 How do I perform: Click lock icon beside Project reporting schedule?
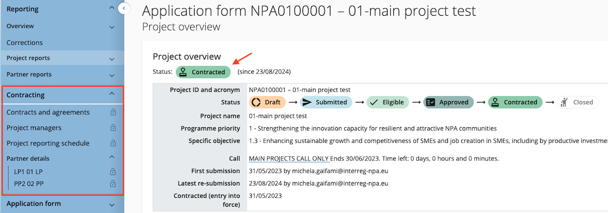pyautogui.click(x=113, y=144)
